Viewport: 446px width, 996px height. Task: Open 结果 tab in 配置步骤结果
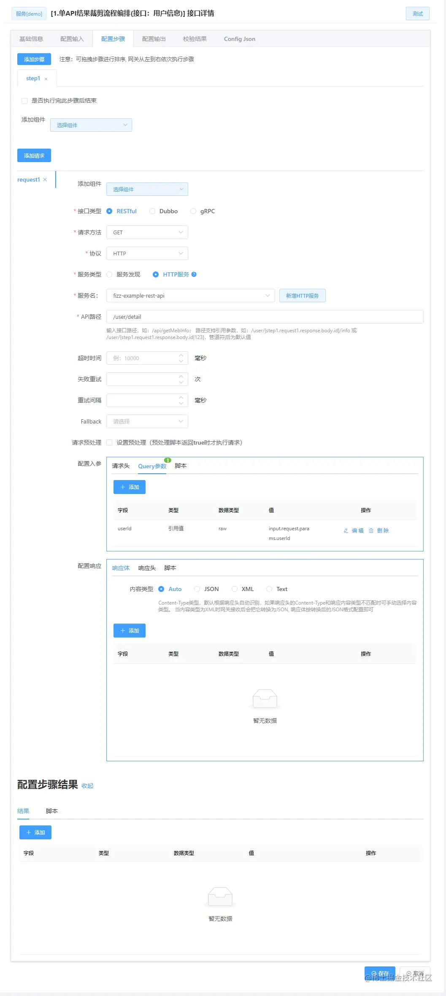point(23,811)
